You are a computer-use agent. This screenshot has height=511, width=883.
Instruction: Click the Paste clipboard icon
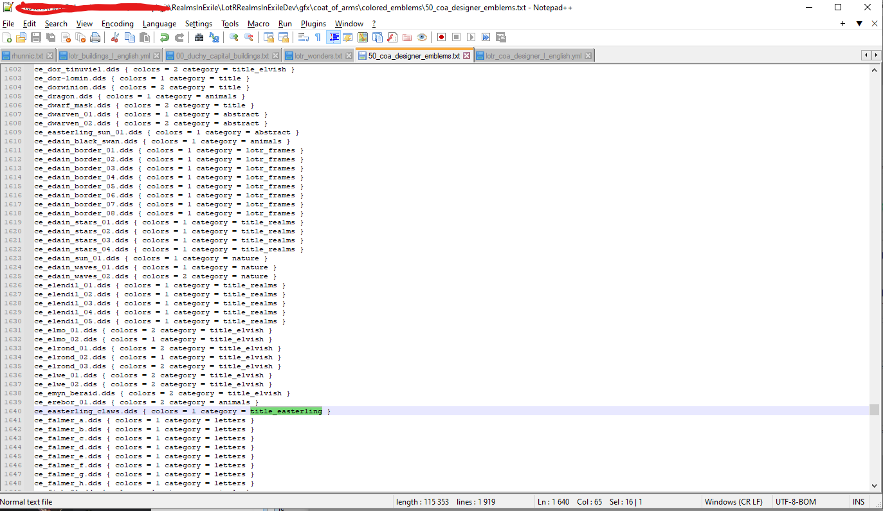coord(144,37)
